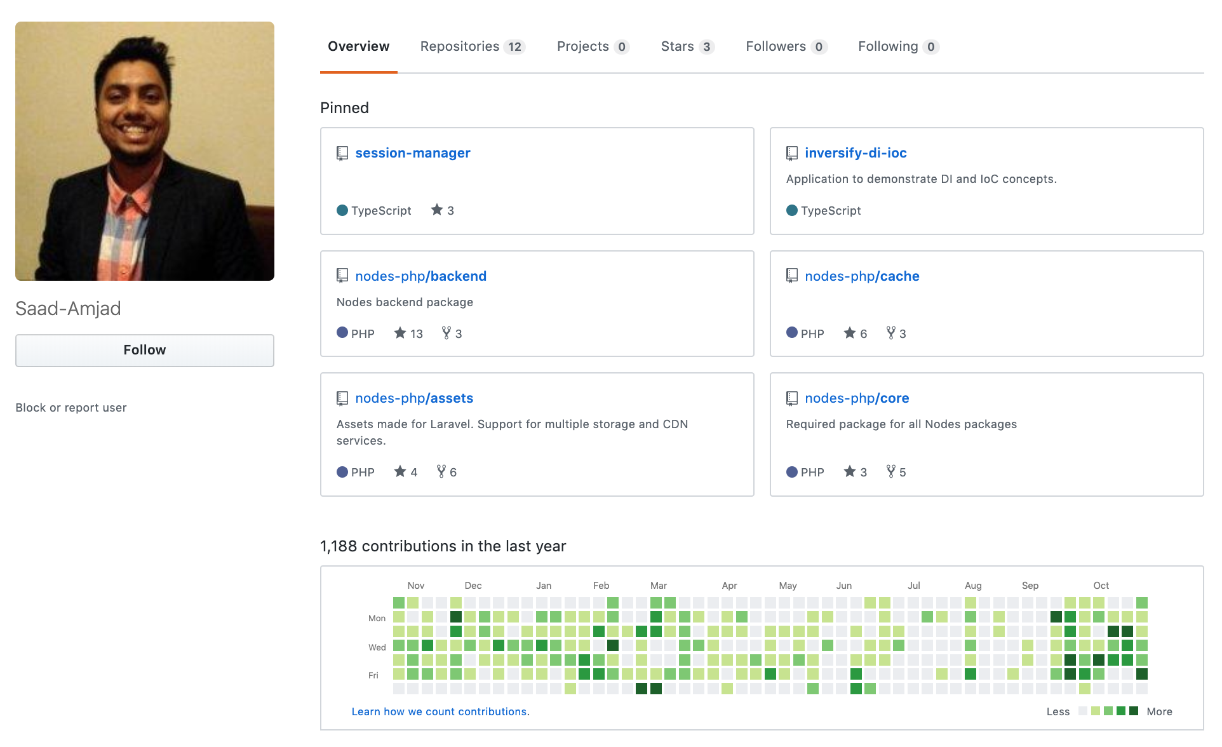Image resolution: width=1222 pixels, height=747 pixels.
Task: Open the Followers tab
Action: click(x=785, y=46)
